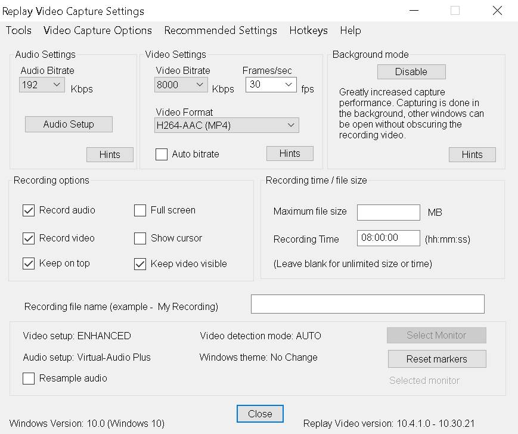Open the Video Capture Options menu

pos(97,30)
